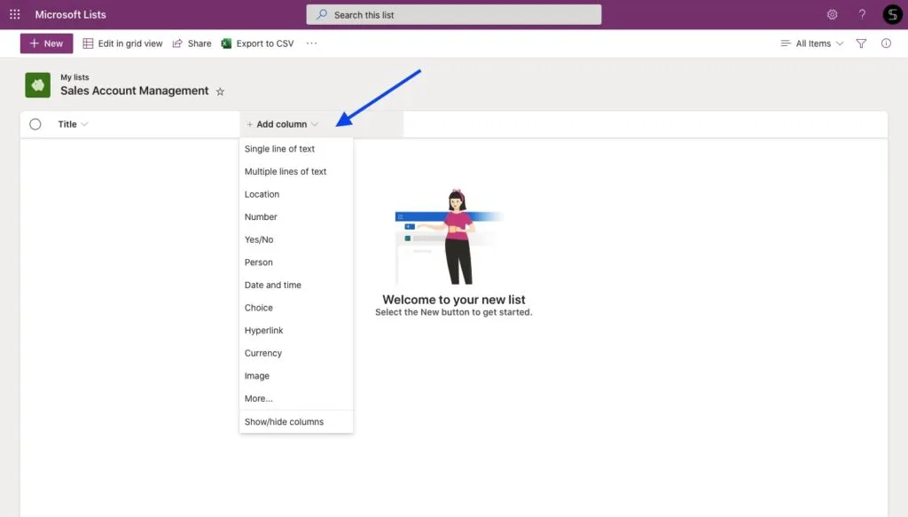Screen dimensions: 908x517
Task: Favorite the list with star icon
Action: tap(220, 91)
